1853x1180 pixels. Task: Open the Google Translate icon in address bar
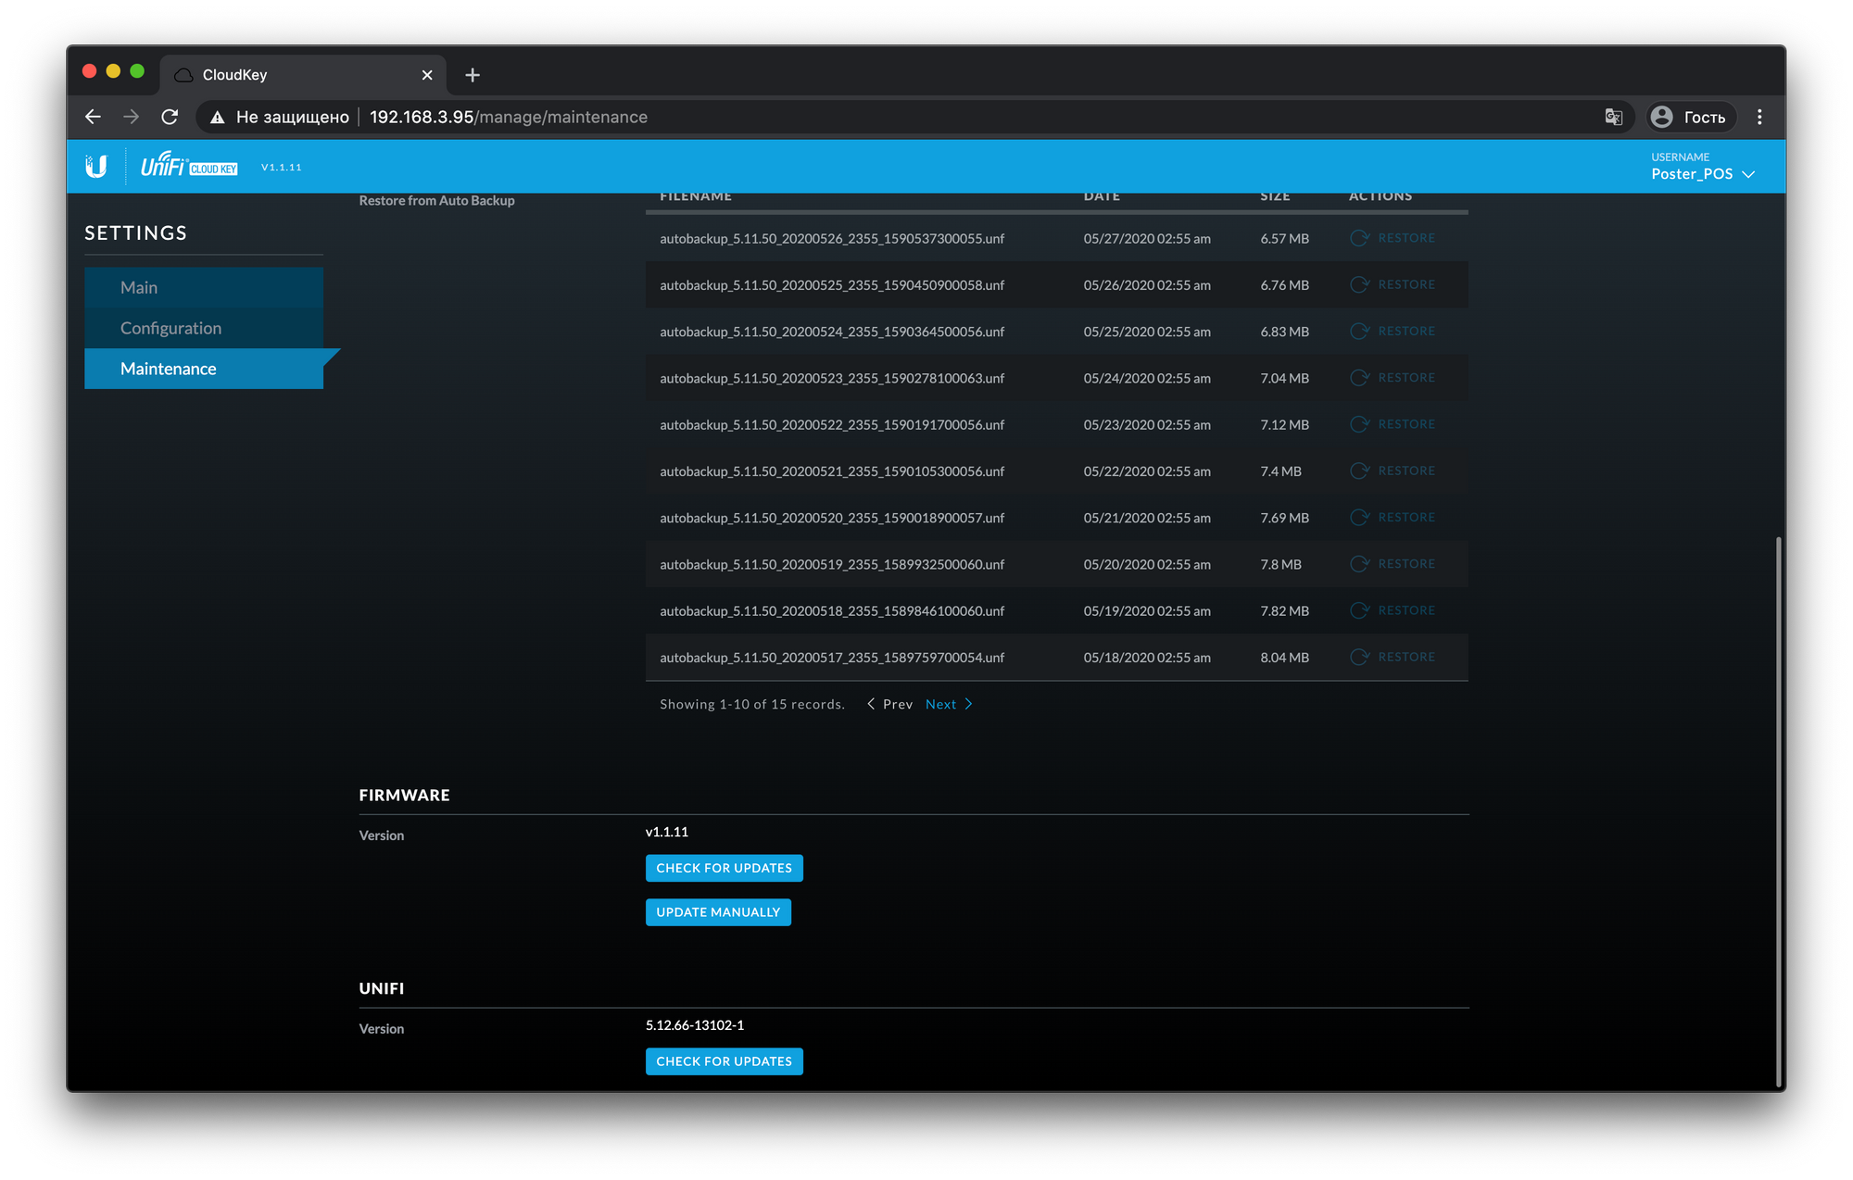(1613, 117)
